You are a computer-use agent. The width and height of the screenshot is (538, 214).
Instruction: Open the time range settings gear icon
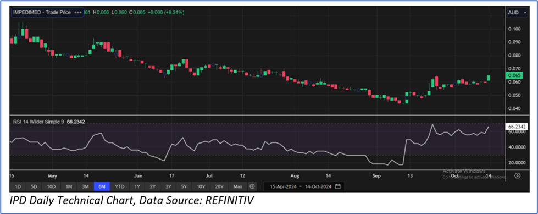point(253,186)
